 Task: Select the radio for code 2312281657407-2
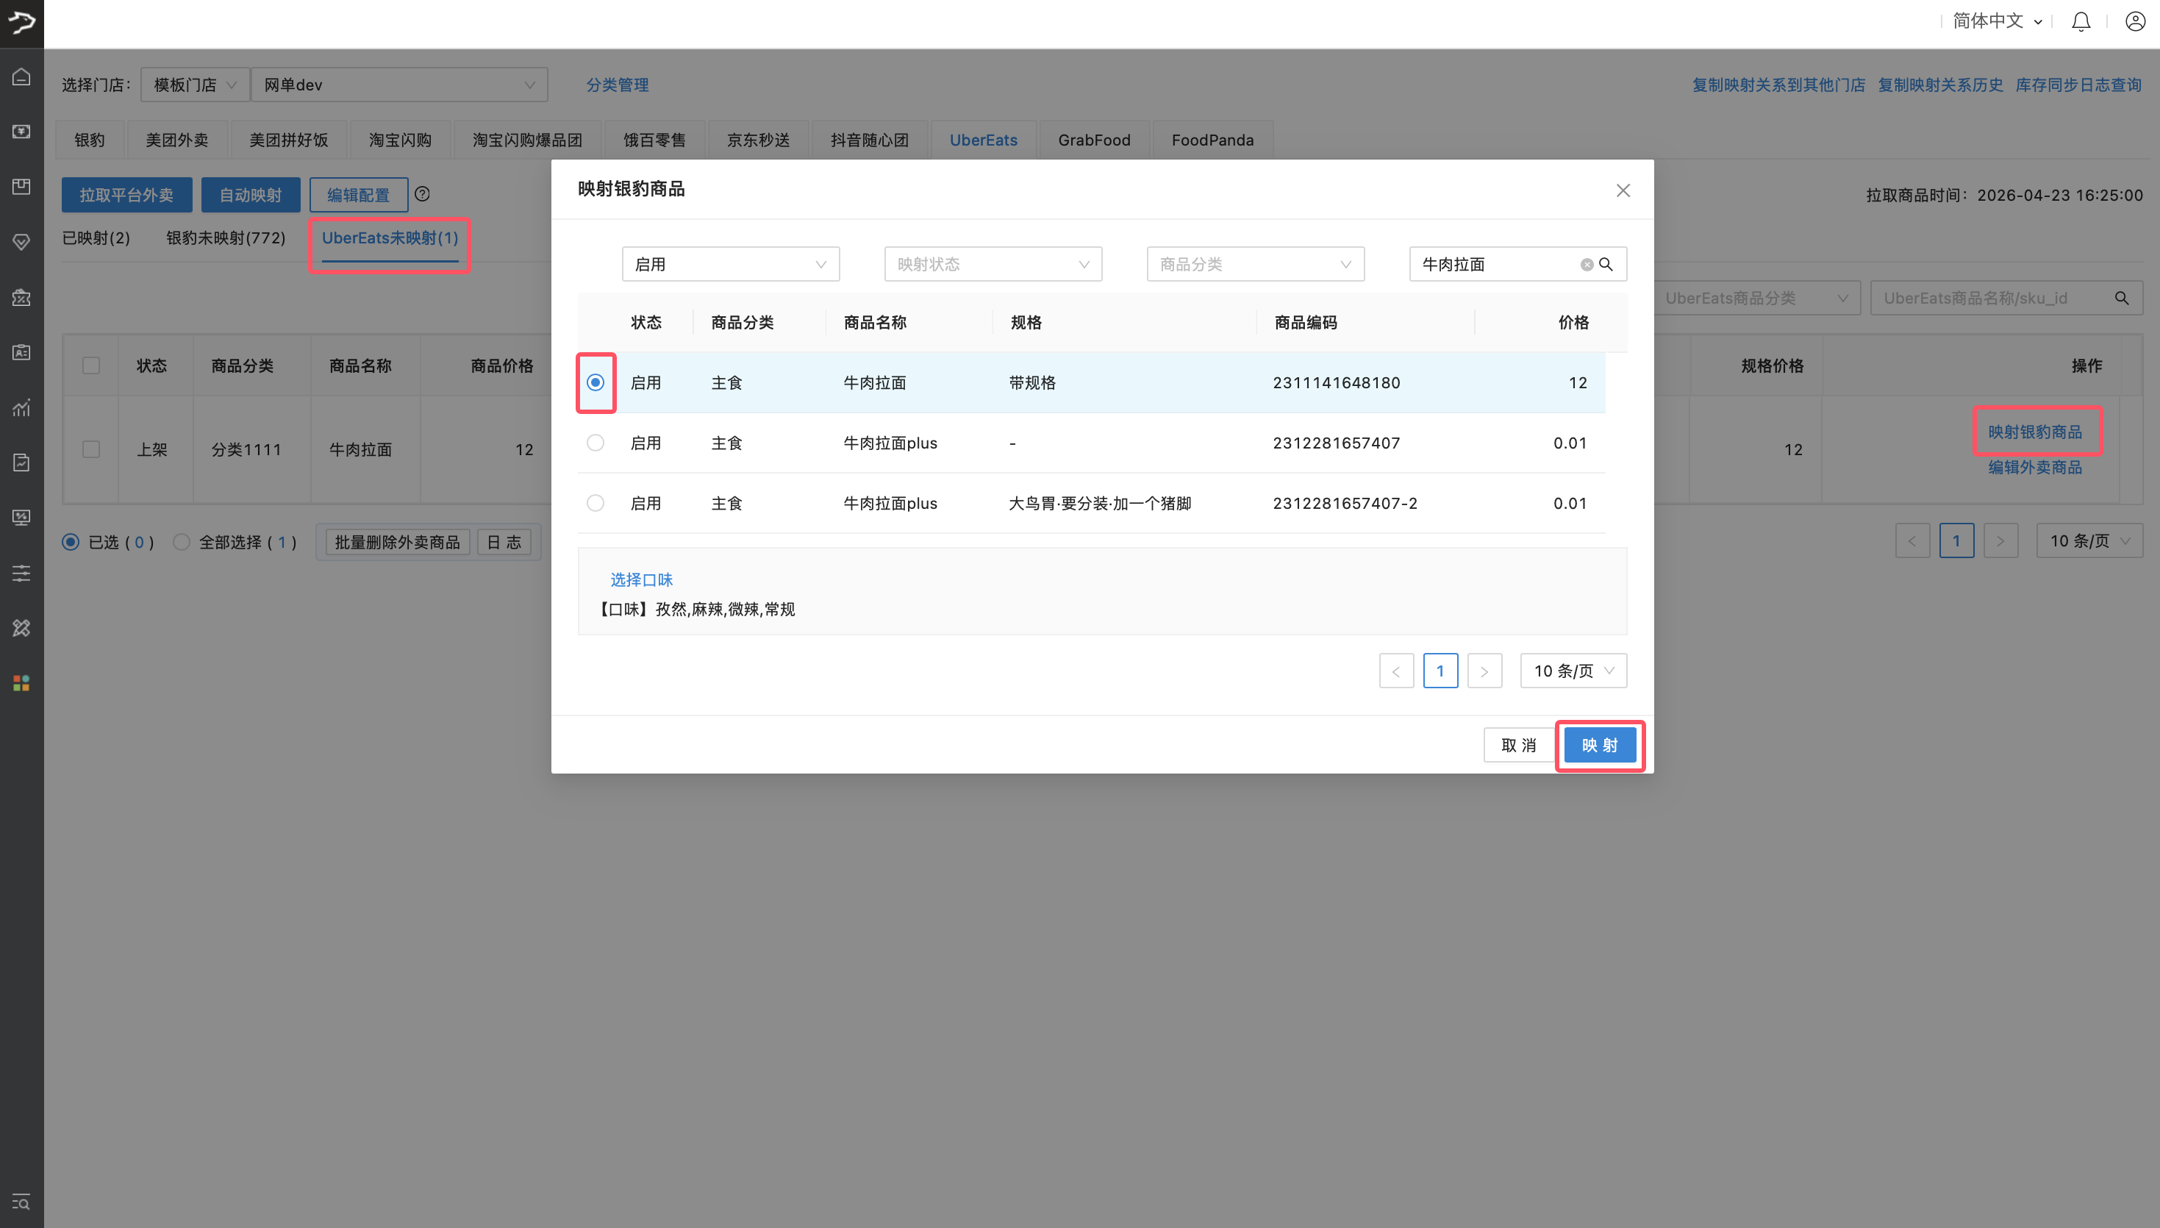596,504
